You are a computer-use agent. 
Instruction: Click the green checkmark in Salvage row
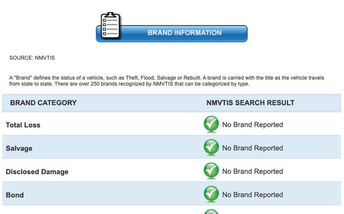[211, 148]
